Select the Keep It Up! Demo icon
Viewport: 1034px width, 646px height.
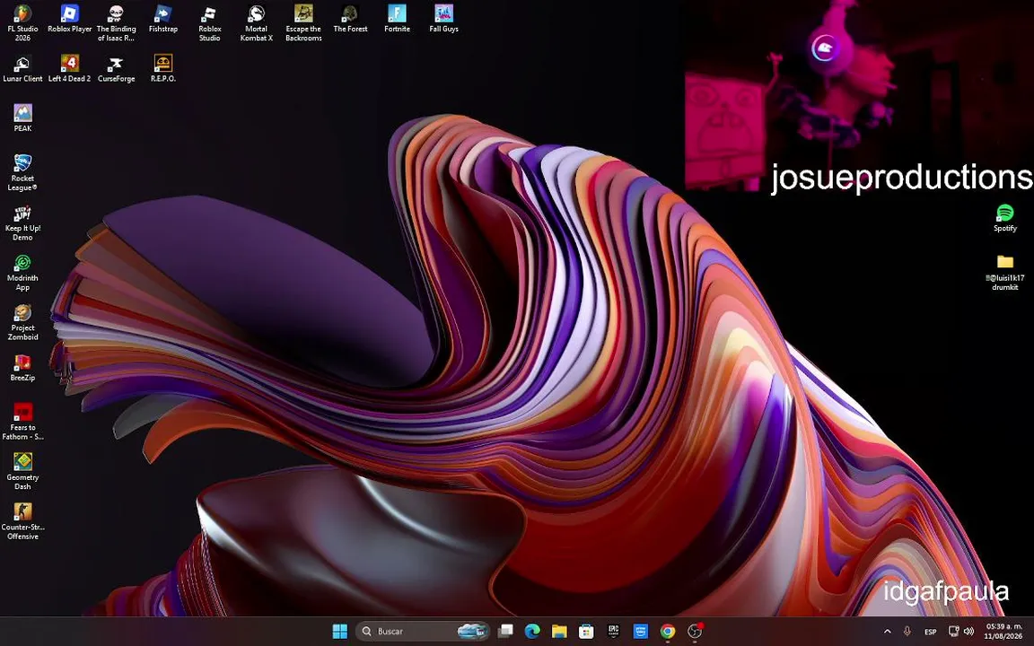pyautogui.click(x=22, y=223)
